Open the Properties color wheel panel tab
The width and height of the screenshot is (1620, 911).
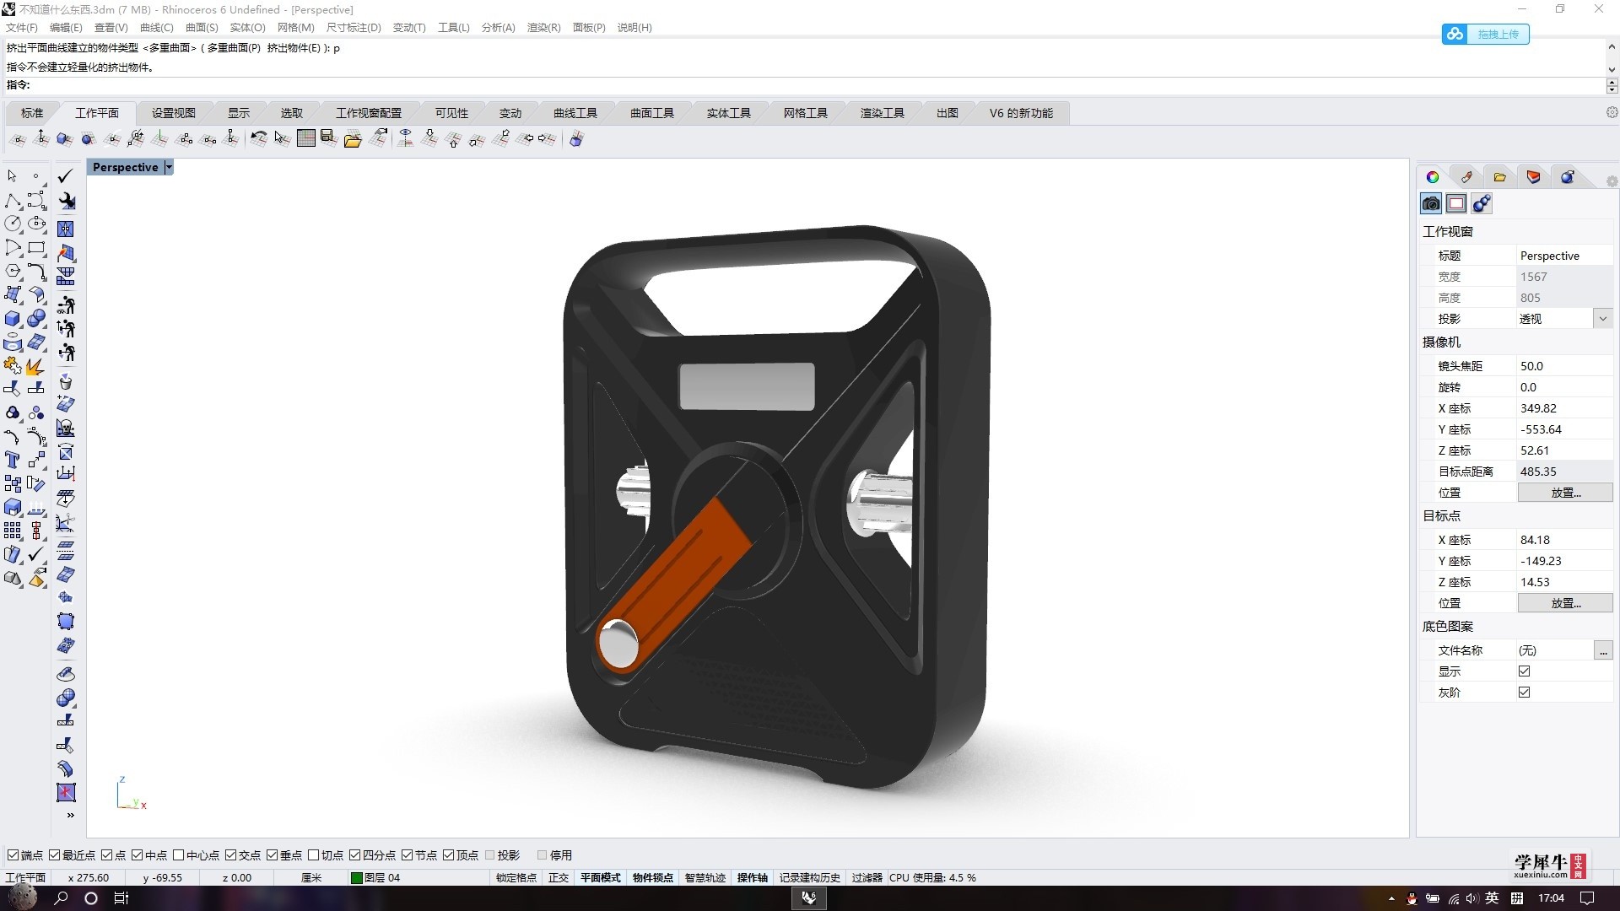pyautogui.click(x=1433, y=177)
